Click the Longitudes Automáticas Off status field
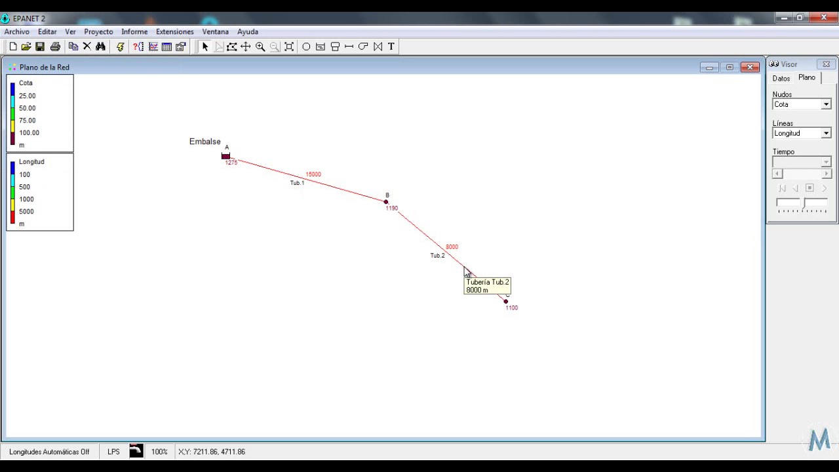839x472 pixels. 49,452
